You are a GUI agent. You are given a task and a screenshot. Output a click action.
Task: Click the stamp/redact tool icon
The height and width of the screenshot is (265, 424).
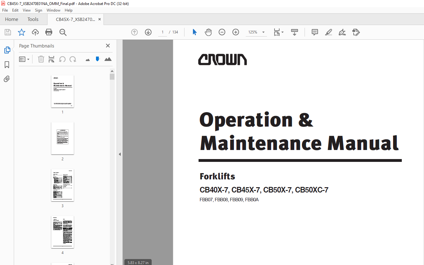pyautogui.click(x=356, y=32)
